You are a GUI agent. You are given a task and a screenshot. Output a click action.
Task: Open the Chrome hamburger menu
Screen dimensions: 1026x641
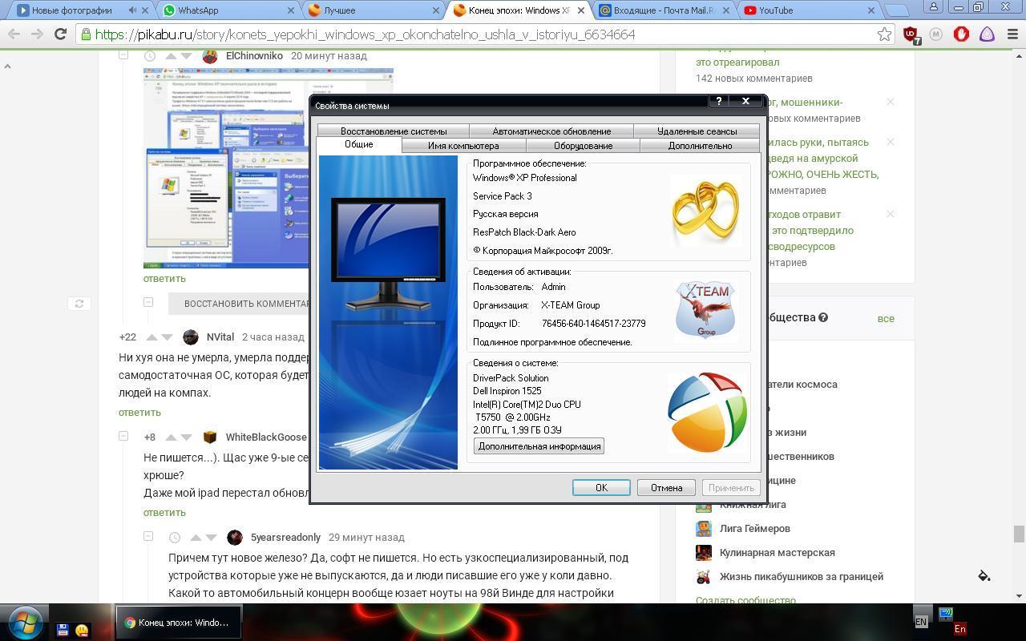pos(1012,34)
